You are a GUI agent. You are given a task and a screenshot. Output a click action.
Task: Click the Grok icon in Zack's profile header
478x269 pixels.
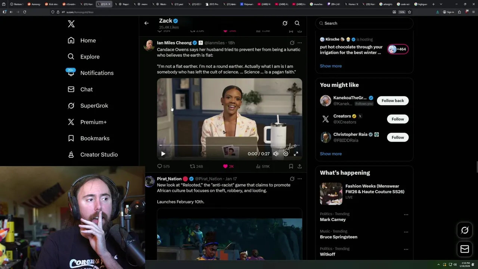[285, 23]
